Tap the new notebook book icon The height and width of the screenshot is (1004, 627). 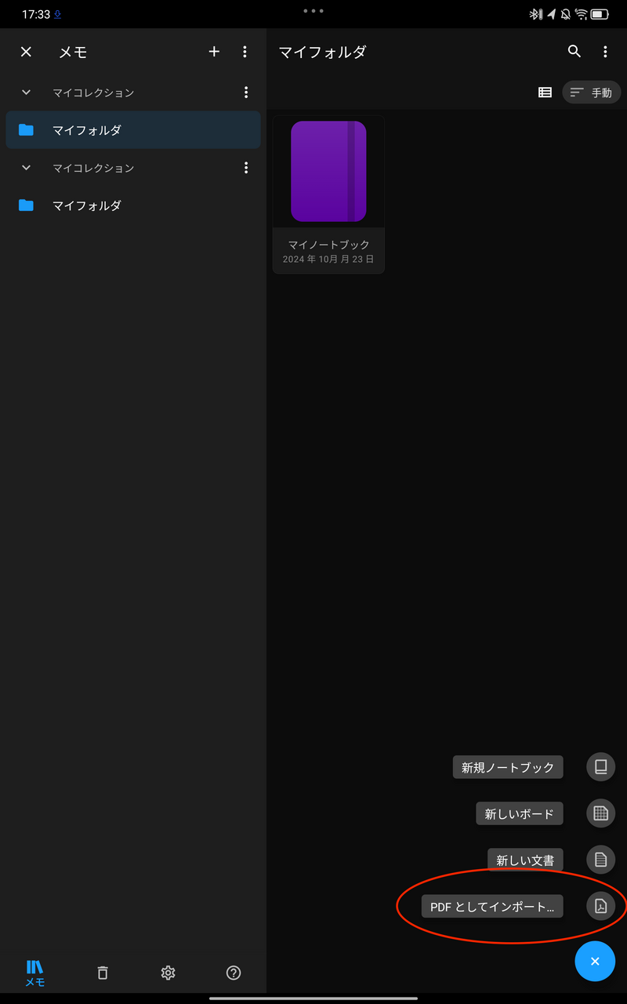click(600, 767)
